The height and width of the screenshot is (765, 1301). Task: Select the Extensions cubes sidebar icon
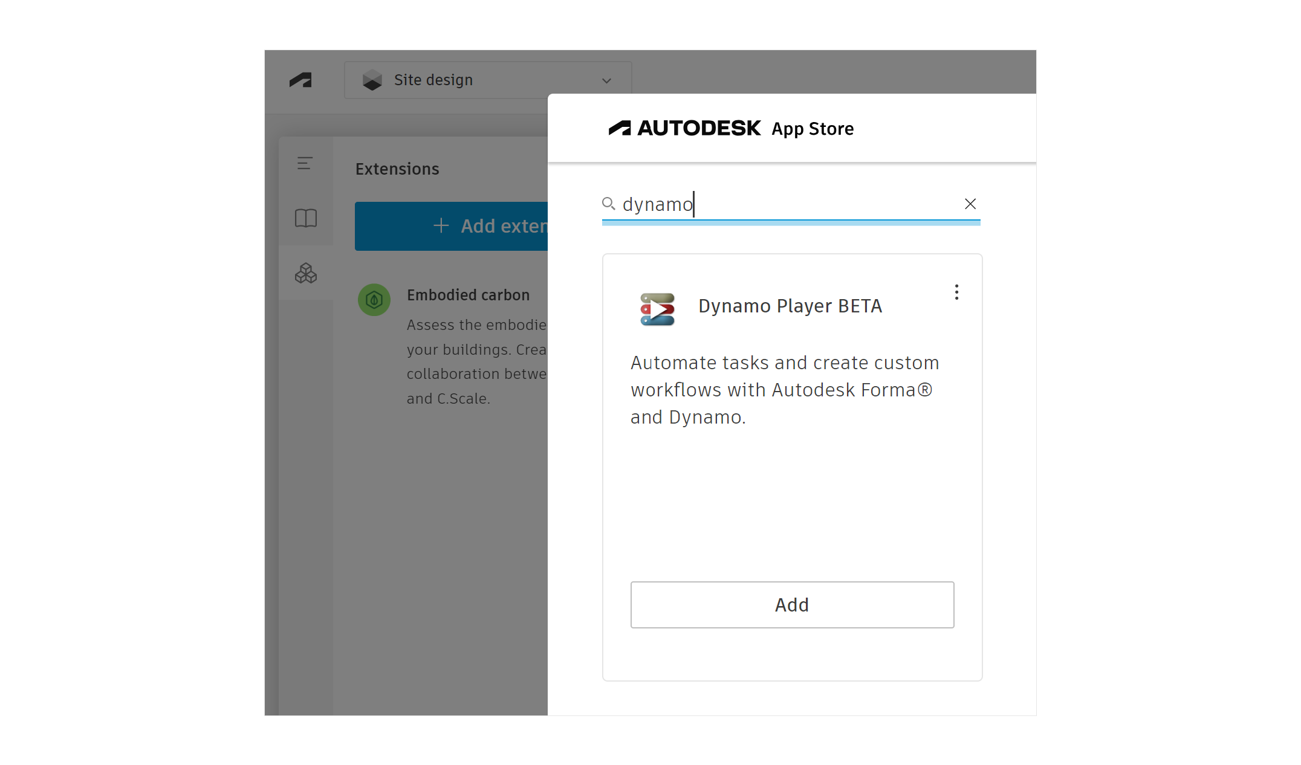pyautogui.click(x=305, y=273)
